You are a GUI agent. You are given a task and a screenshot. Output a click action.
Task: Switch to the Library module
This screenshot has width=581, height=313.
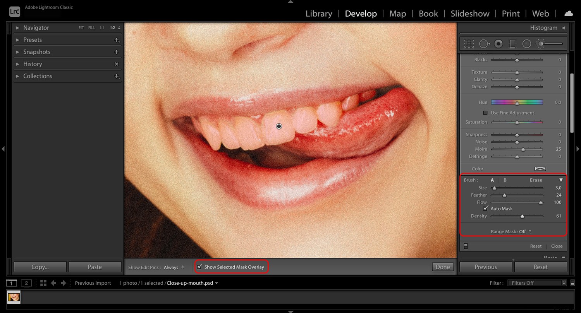tap(318, 14)
